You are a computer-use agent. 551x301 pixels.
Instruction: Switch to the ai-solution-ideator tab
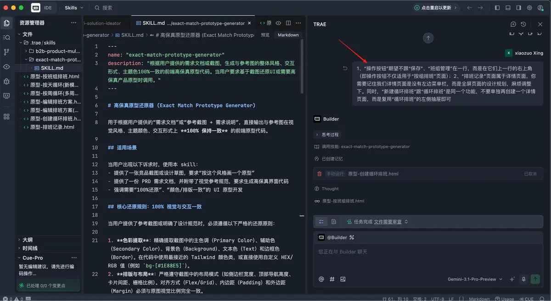(x=103, y=23)
